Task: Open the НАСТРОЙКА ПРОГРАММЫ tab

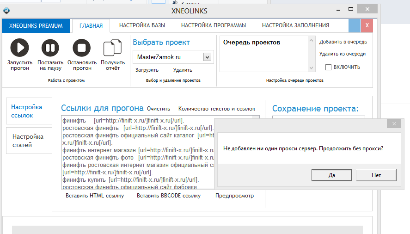Action: [x=214, y=25]
